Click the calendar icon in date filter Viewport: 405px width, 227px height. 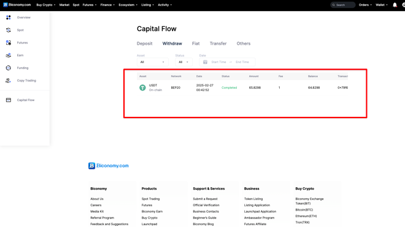click(205, 62)
